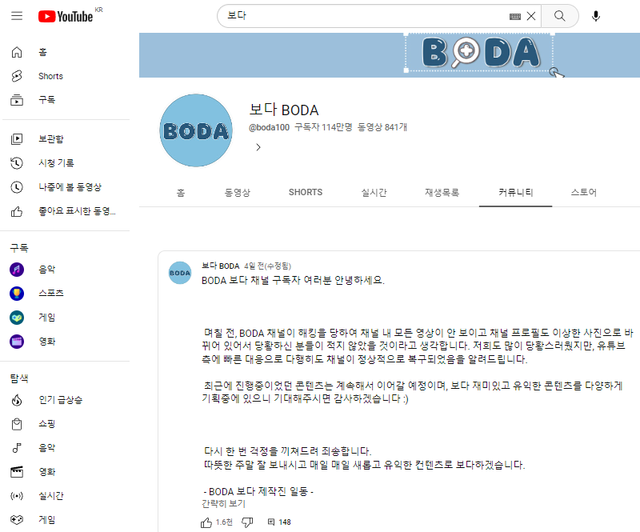Click the magnifier search button
The width and height of the screenshot is (640, 532).
pos(559,16)
